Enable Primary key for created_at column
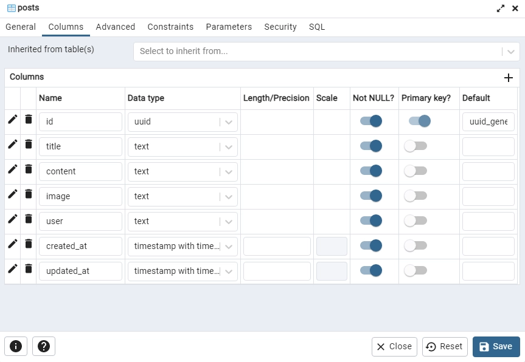Viewport: 525px width, 362px height. pos(415,245)
